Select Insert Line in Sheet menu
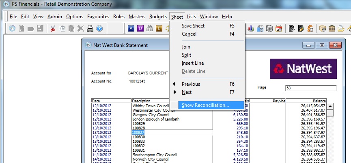 point(192,63)
